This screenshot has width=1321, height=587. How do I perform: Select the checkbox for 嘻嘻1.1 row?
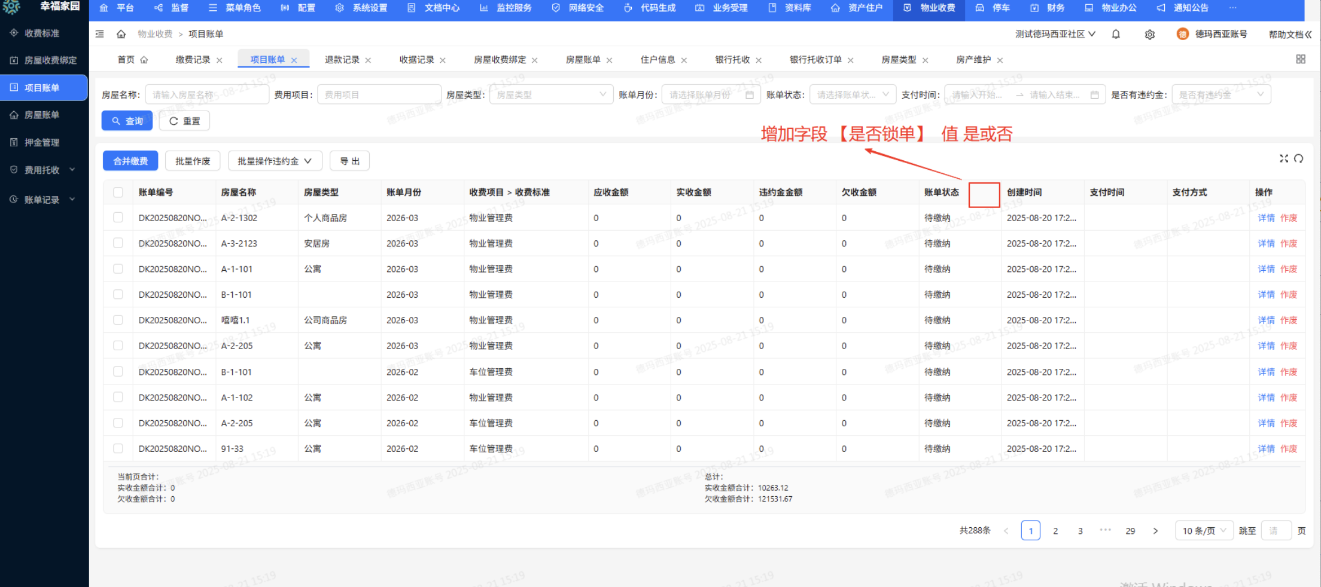(118, 320)
